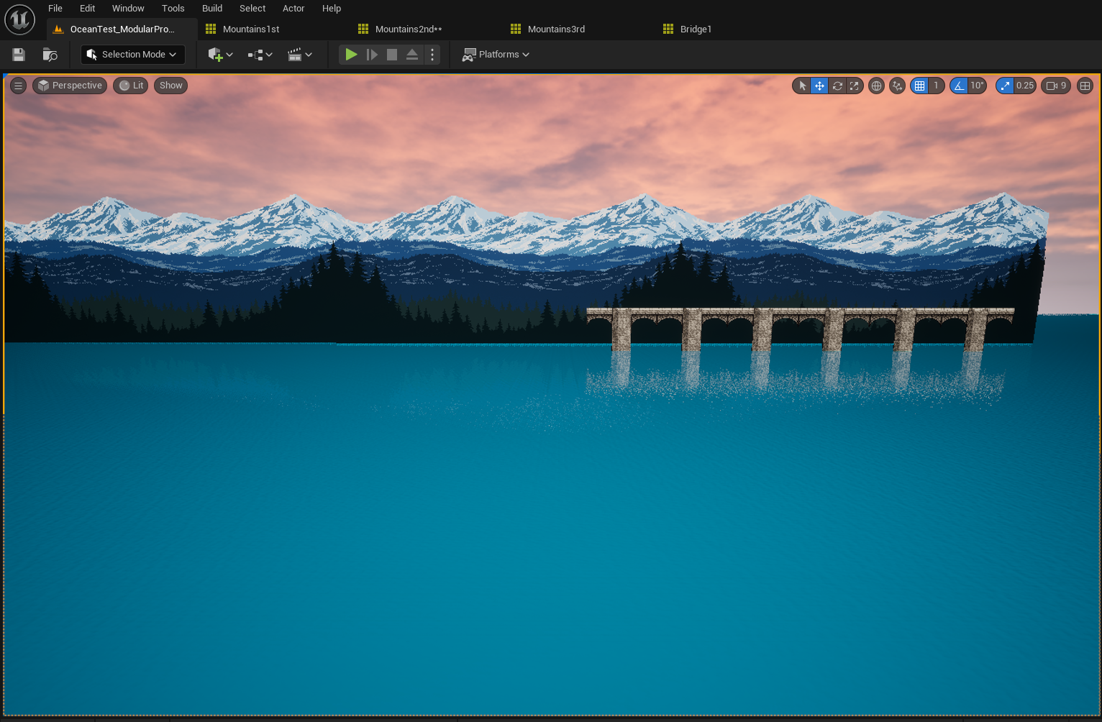Viewport: 1102px width, 722px height.
Task: Open the content browser folder-search icon
Action: pos(50,55)
